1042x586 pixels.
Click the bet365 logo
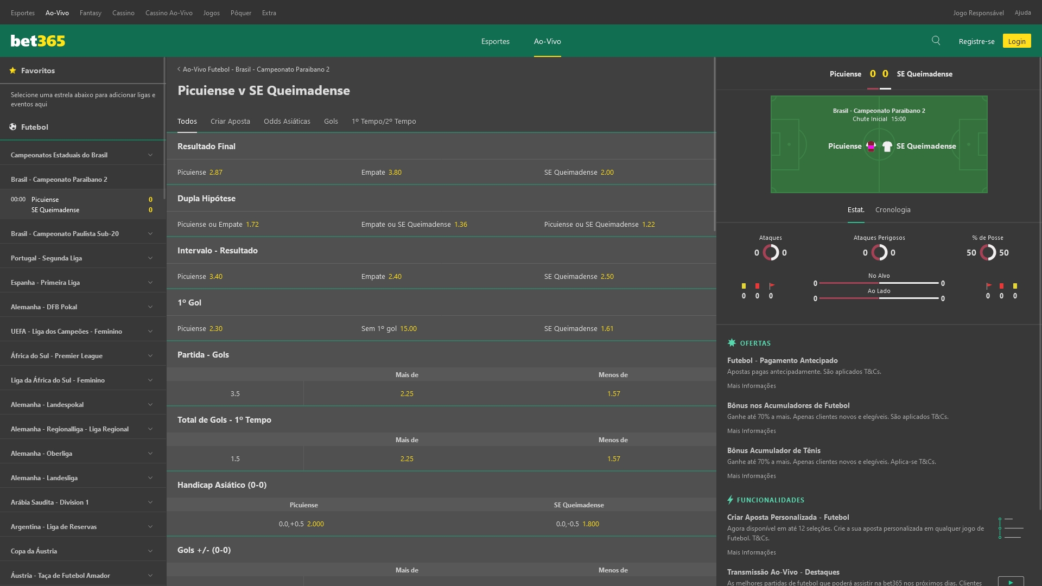point(38,41)
